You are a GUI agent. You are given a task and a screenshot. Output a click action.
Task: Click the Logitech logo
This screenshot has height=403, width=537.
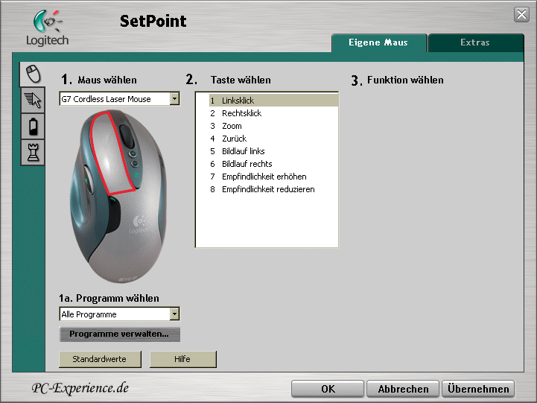(x=47, y=28)
